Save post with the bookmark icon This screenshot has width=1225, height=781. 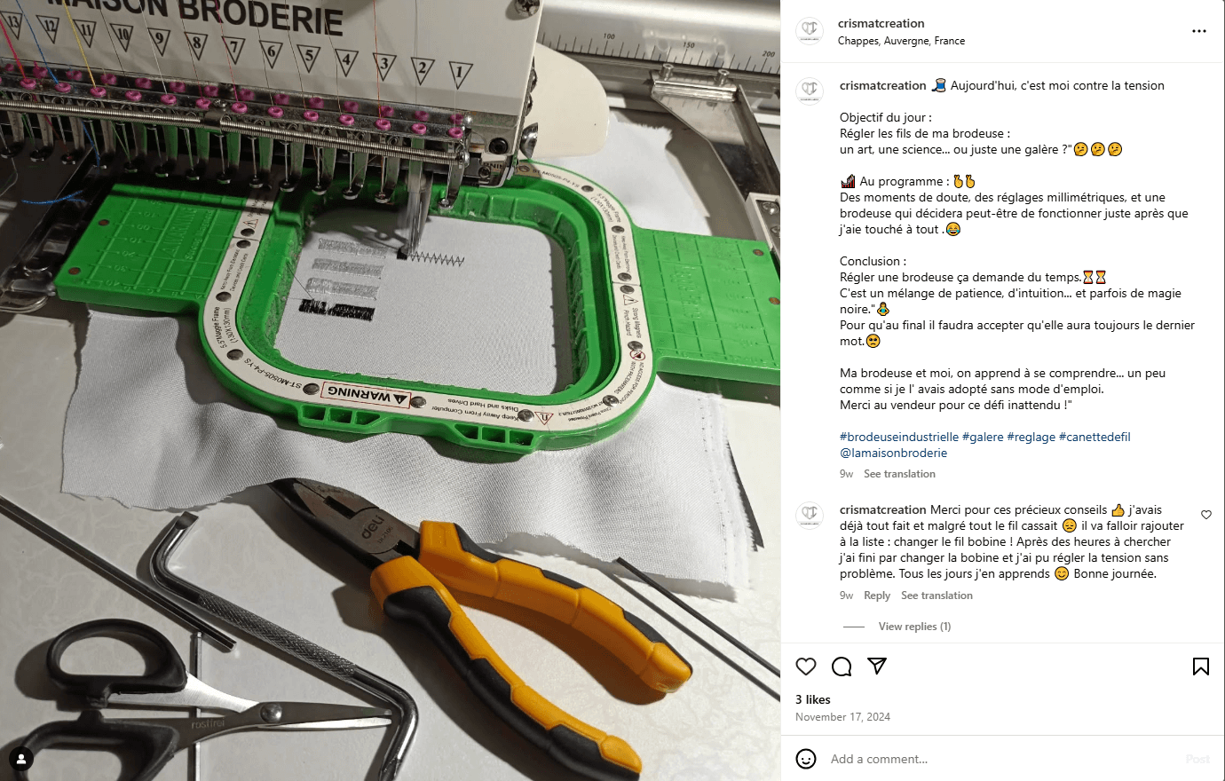[1201, 667]
